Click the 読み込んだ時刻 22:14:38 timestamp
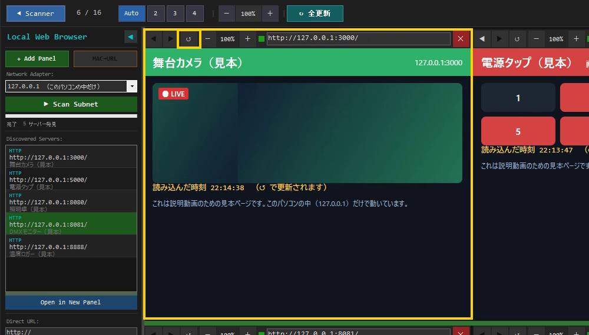This screenshot has width=589, height=335. point(198,187)
